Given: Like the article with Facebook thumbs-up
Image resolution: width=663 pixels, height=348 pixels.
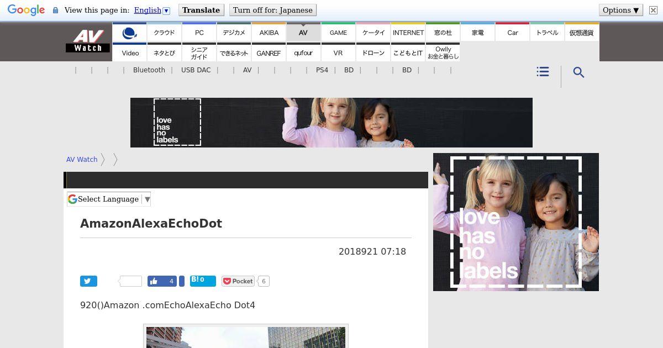Looking at the screenshot, I should pyautogui.click(x=162, y=281).
